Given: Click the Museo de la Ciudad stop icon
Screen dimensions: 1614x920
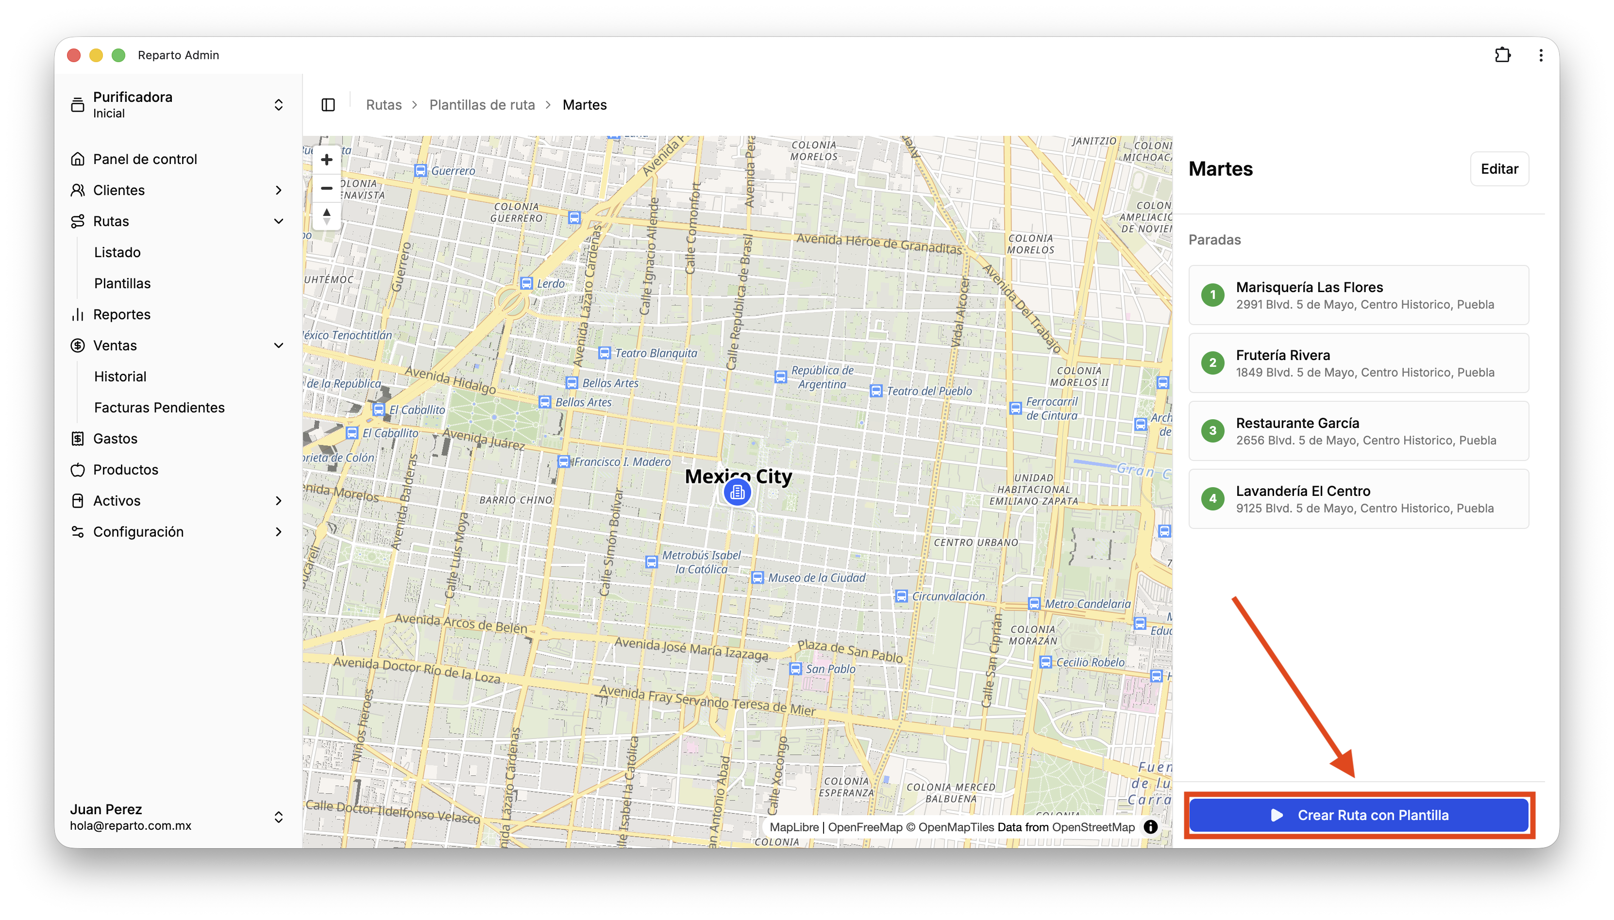Looking at the screenshot, I should tap(757, 577).
